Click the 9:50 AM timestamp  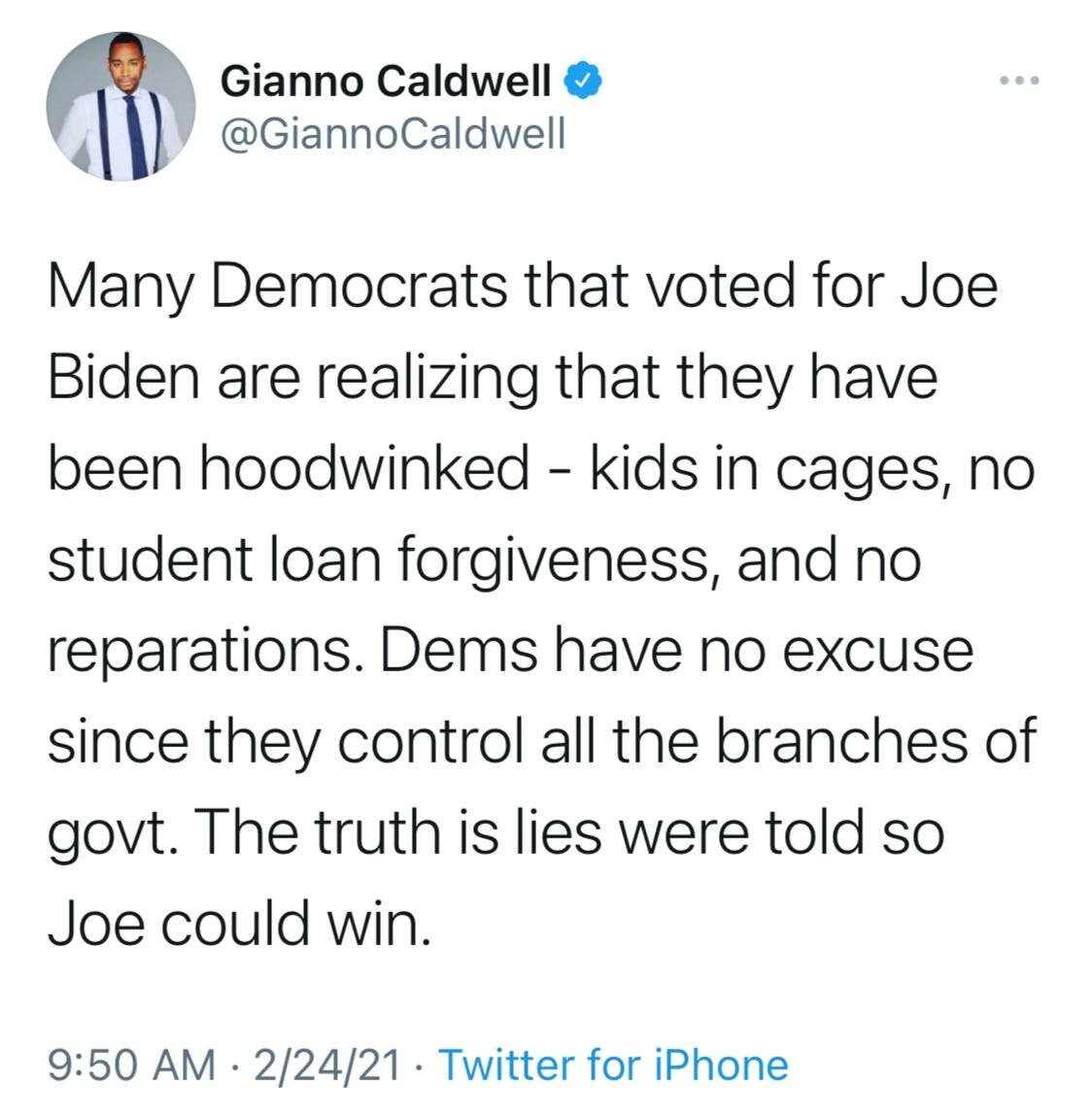click(x=130, y=1065)
